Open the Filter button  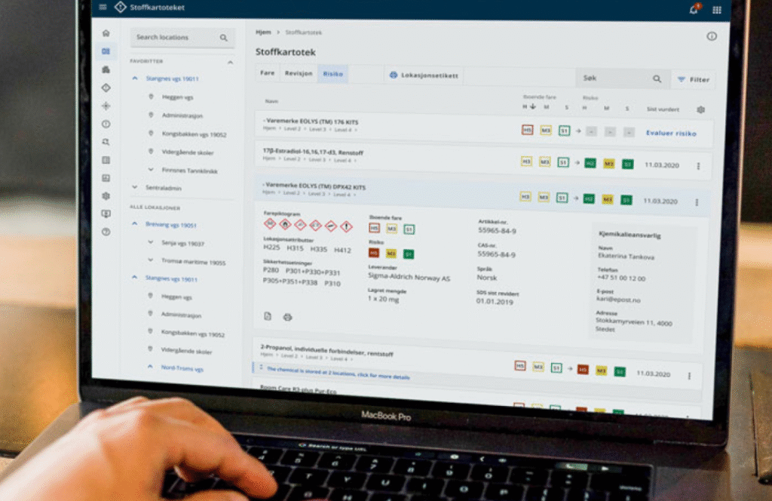coord(694,79)
